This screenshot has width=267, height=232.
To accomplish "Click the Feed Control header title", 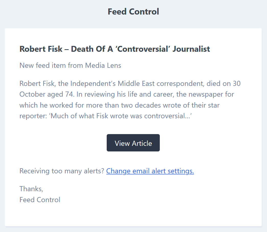I will [133, 11].
